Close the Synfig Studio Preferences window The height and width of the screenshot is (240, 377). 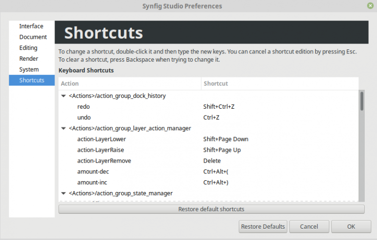click(x=371, y=6)
